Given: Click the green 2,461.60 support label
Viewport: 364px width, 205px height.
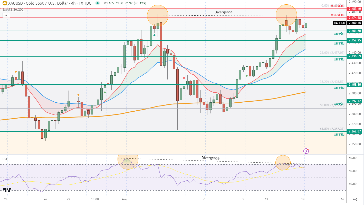Looking at the screenshot, I should [x=355, y=31].
